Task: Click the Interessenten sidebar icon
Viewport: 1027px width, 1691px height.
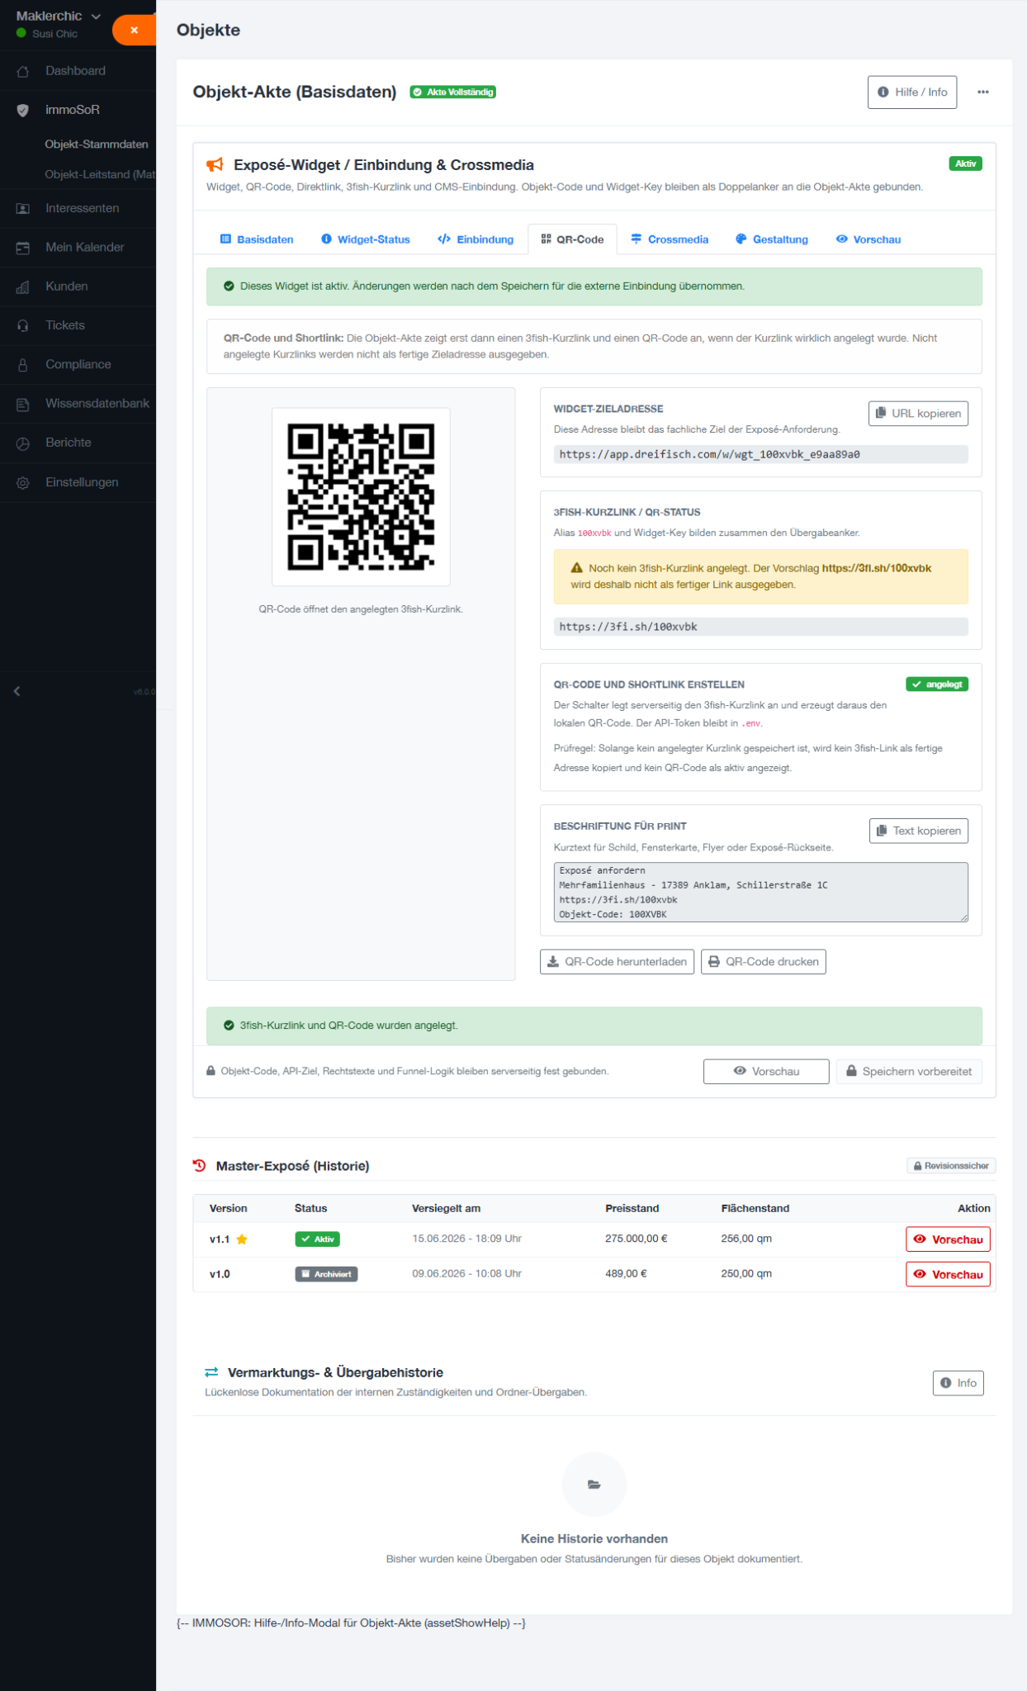Action: (23, 209)
